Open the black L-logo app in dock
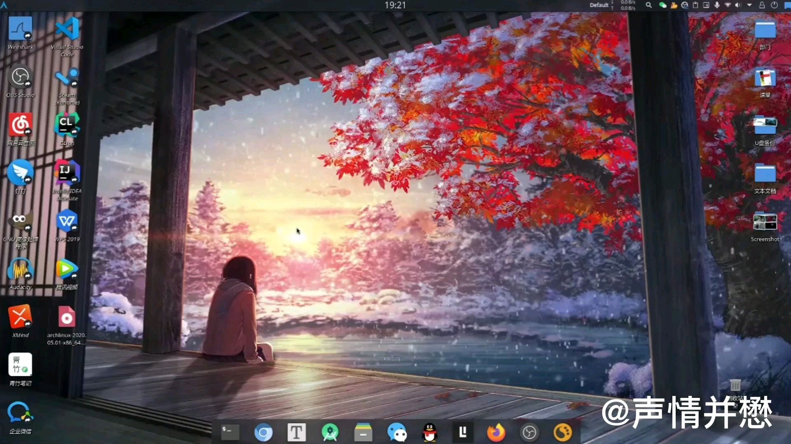The height and width of the screenshot is (444, 791). tap(463, 432)
